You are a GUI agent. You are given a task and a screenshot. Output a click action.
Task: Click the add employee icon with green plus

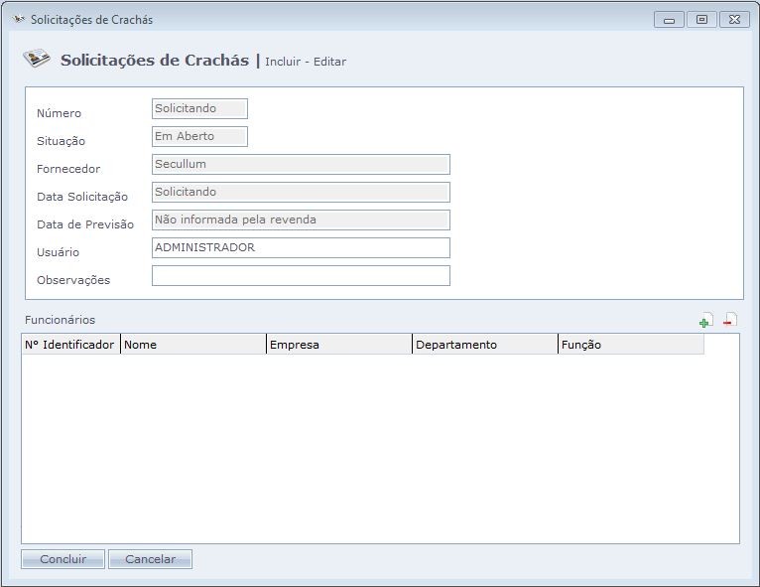705,321
